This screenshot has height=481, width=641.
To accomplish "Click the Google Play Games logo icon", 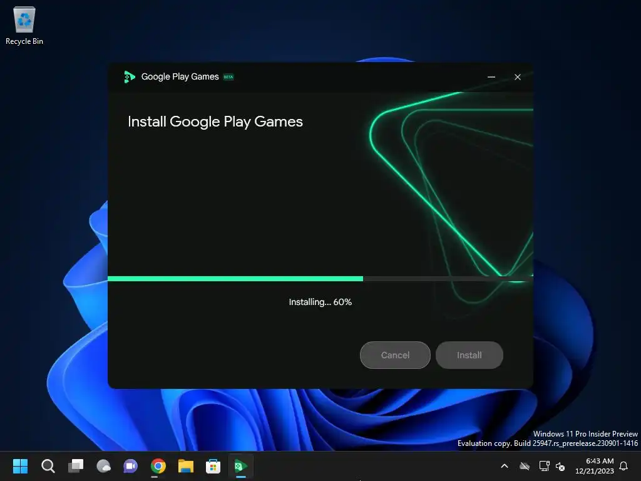I will (x=129, y=77).
